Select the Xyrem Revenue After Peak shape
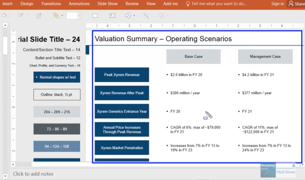 [x=122, y=93]
